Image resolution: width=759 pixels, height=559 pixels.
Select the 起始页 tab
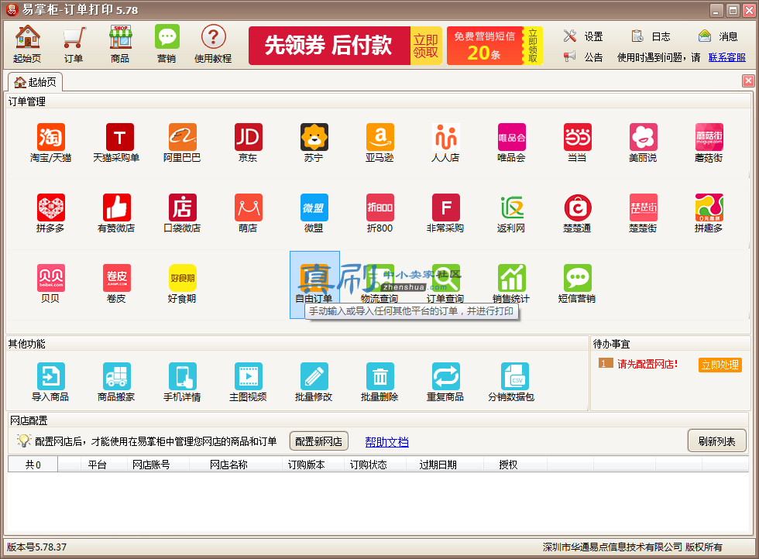[x=36, y=82]
